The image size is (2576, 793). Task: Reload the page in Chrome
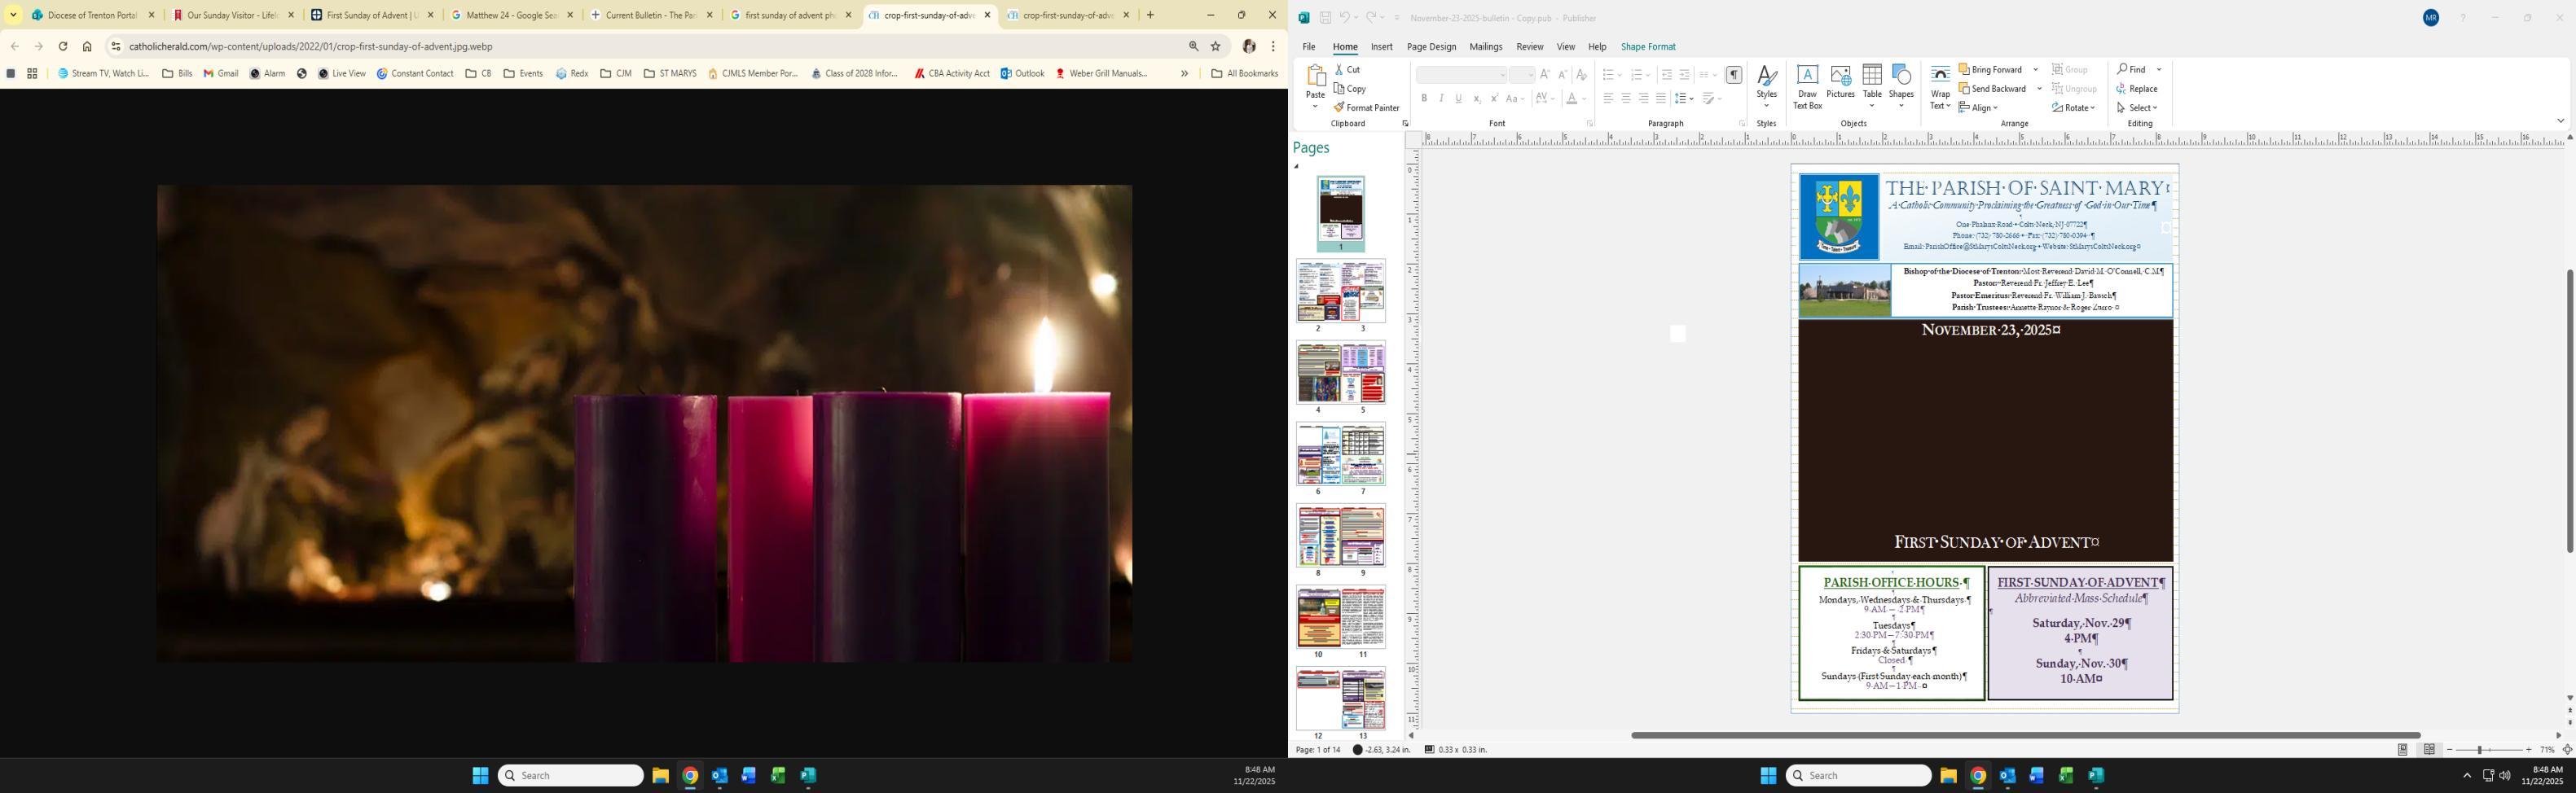coord(63,46)
